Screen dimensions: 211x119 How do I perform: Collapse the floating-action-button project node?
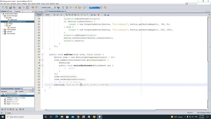(x=1, y=14)
